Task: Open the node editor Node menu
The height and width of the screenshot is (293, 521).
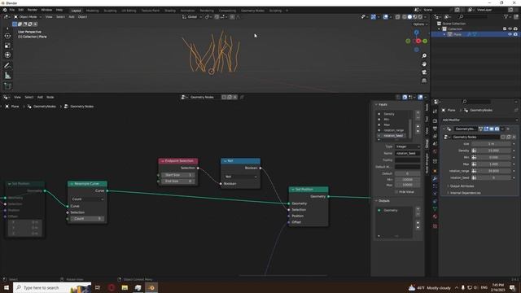Action: coord(50,98)
